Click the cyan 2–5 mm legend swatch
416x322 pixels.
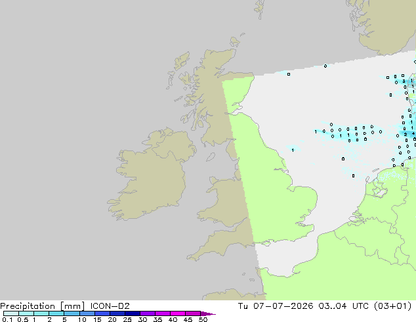point(57,313)
